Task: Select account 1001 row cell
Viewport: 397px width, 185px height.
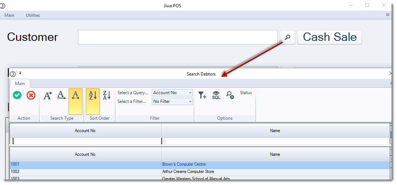Action: (86, 164)
